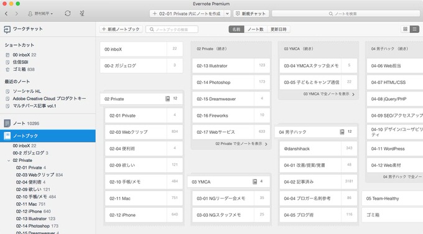The image size is (423, 234).
Task: Open shortcut 00 inboX 22
Action: point(24,55)
